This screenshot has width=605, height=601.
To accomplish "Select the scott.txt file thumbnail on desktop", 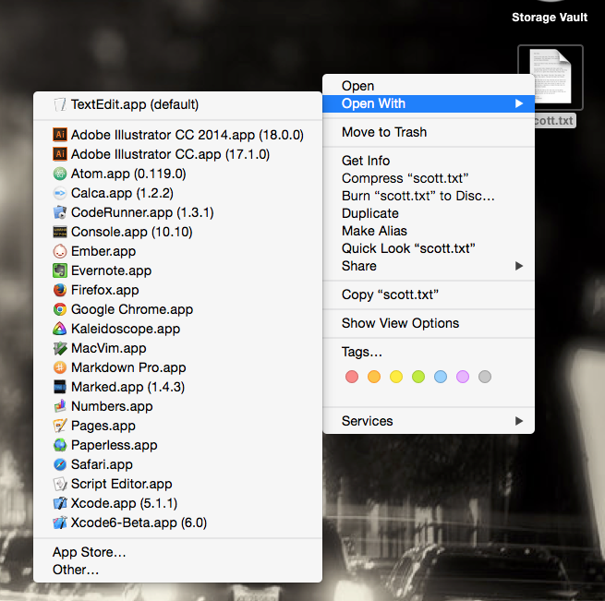I will (551, 77).
